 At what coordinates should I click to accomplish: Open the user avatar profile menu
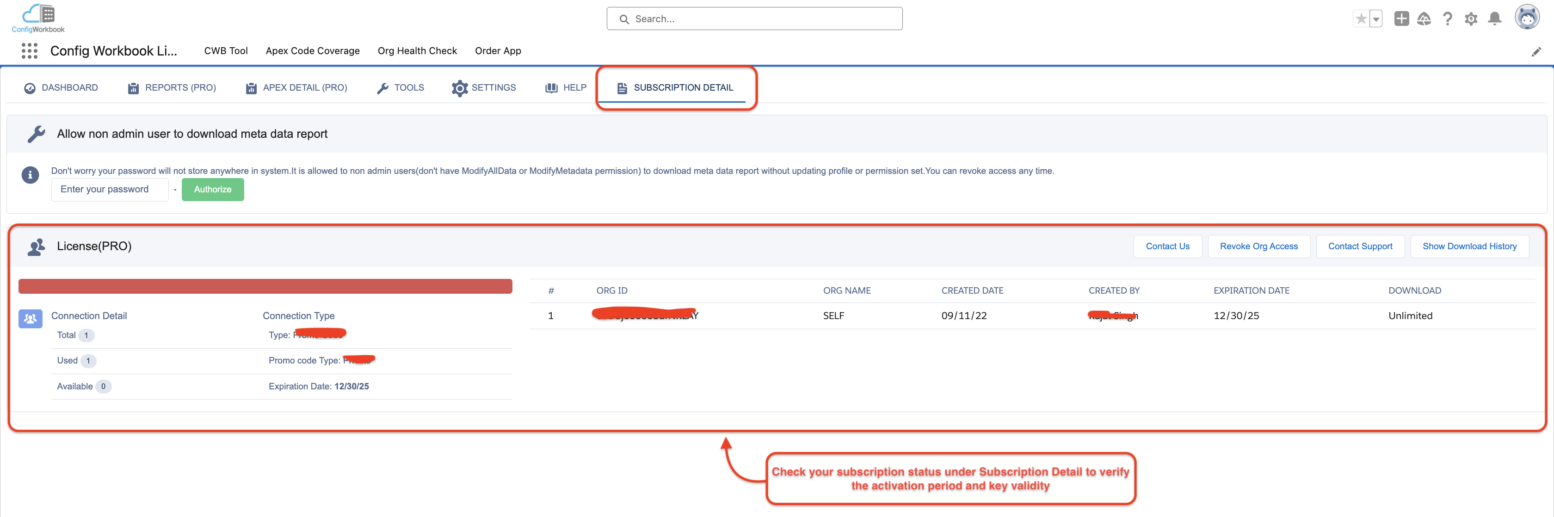click(x=1527, y=18)
